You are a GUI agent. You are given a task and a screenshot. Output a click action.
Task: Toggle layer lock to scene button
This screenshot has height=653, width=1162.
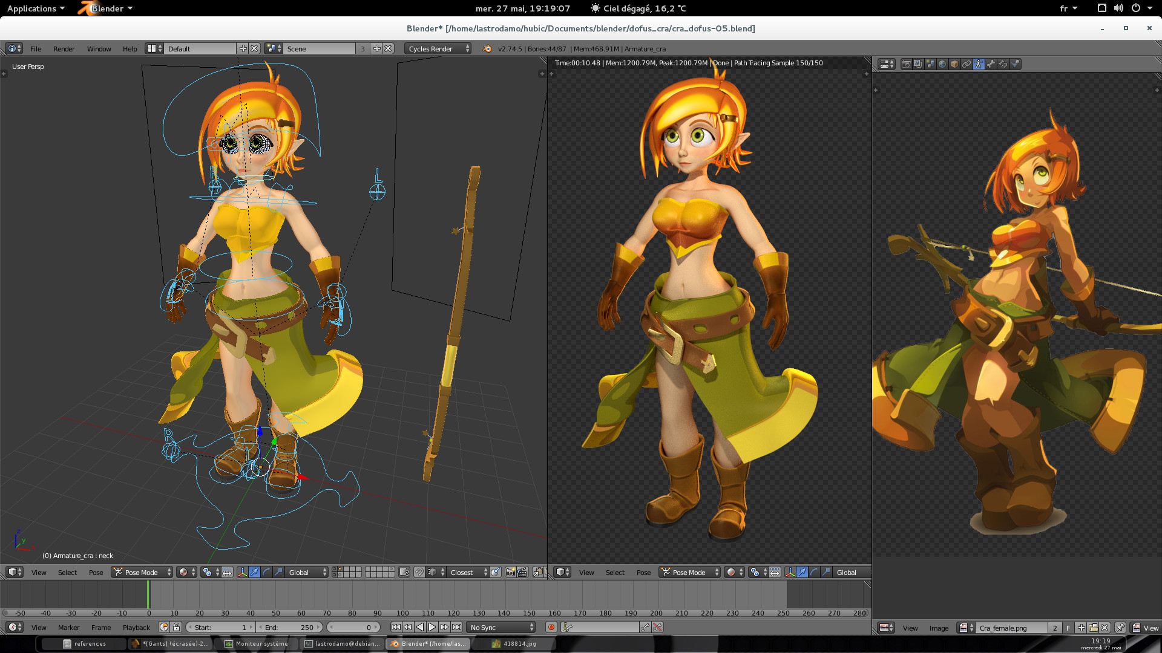[x=404, y=572]
